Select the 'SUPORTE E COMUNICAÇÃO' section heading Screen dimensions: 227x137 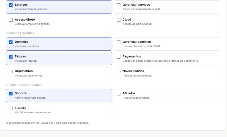(24, 85)
